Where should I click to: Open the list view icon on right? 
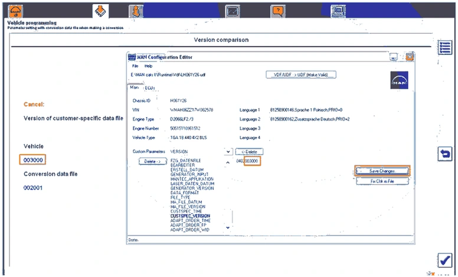pos(445,47)
